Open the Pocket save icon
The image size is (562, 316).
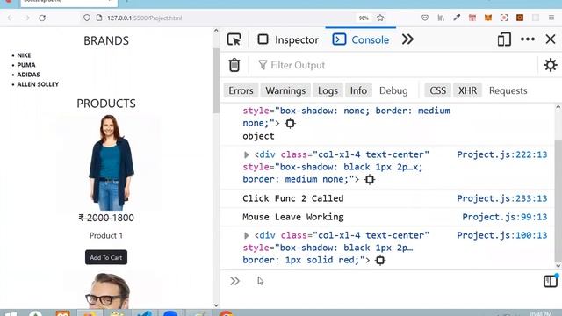tap(425, 18)
